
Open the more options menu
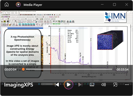(127, 85)
